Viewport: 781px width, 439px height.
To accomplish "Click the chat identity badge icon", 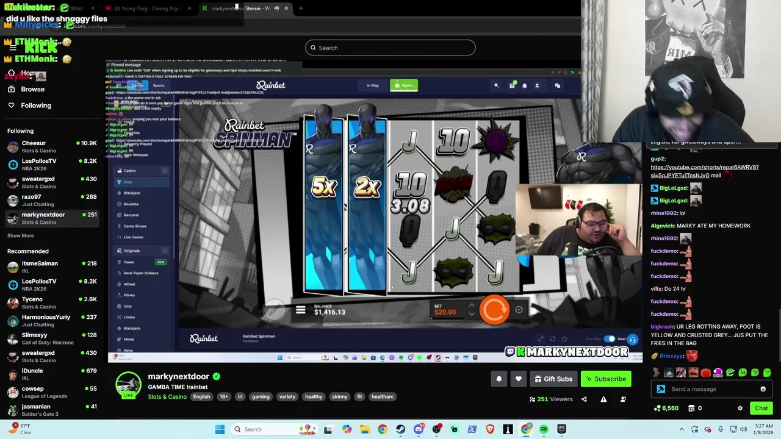I will click(x=661, y=389).
